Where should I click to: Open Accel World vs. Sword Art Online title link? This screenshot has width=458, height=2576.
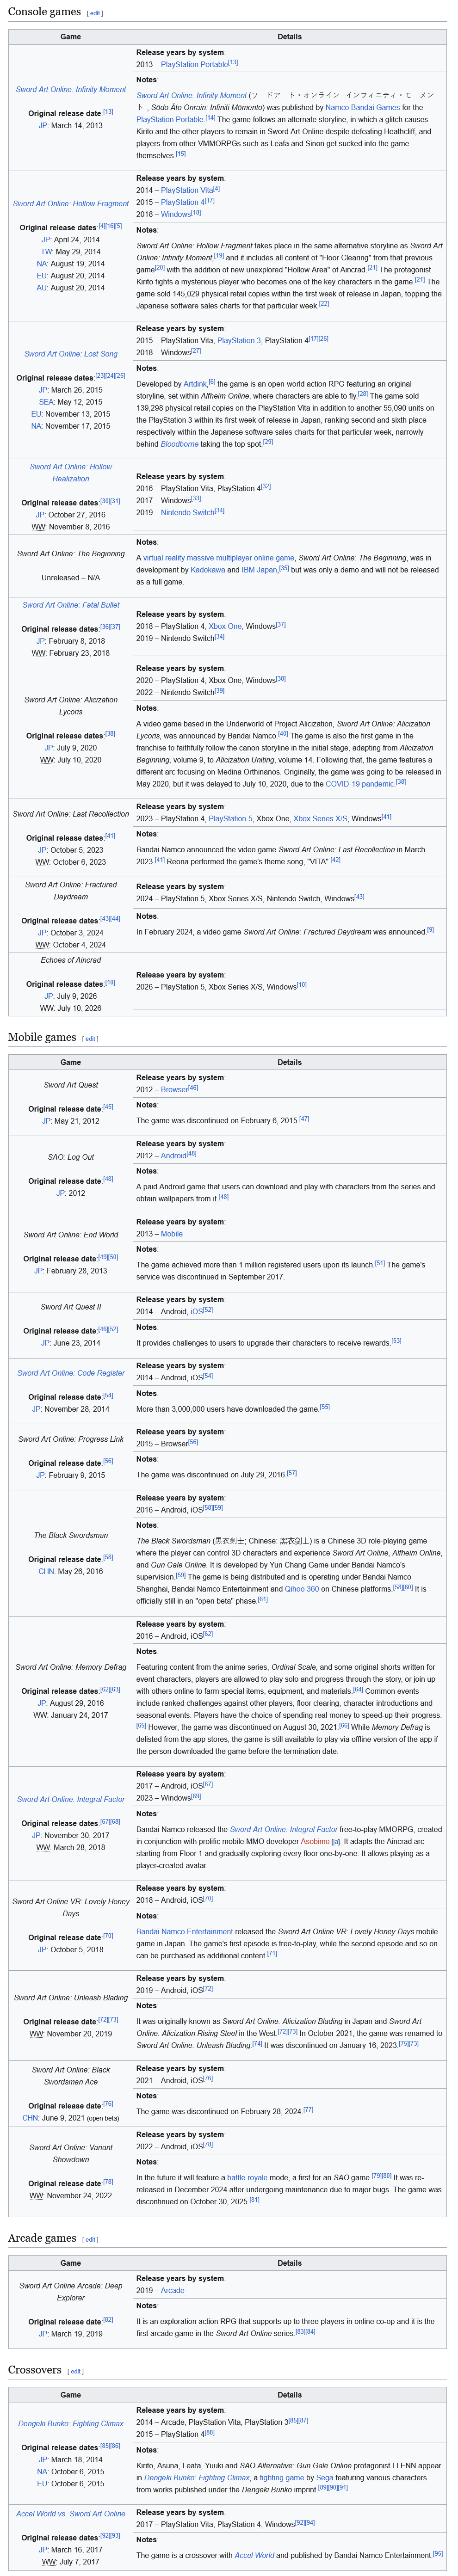(x=71, y=2513)
